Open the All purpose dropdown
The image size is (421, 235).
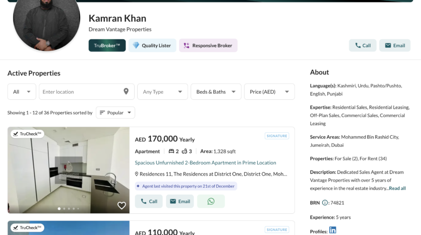tap(22, 92)
